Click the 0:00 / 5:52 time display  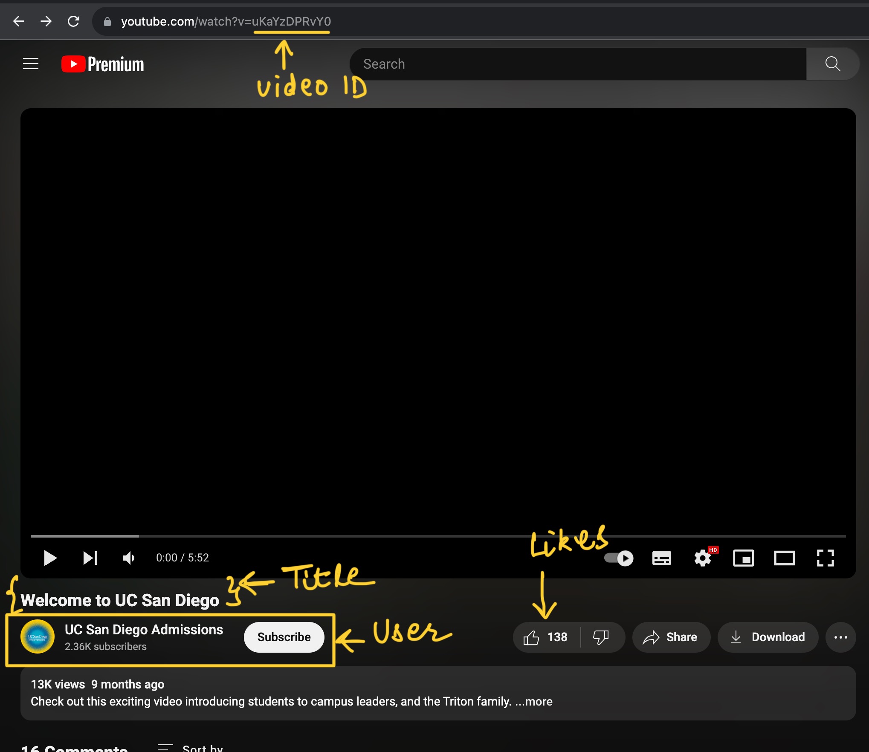pyautogui.click(x=182, y=558)
